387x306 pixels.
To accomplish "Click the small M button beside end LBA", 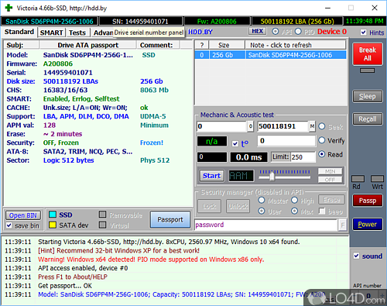I will 312,126.
